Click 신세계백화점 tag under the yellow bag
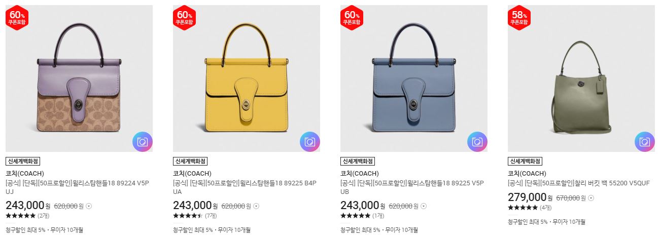 190,162
